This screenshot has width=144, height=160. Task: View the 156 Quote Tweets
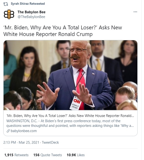click(48, 155)
